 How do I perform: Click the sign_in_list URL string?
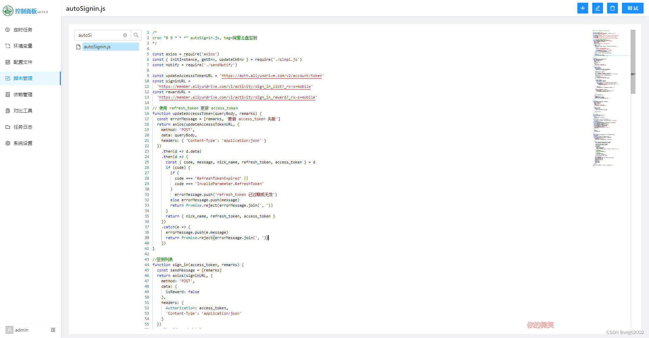pos(235,86)
